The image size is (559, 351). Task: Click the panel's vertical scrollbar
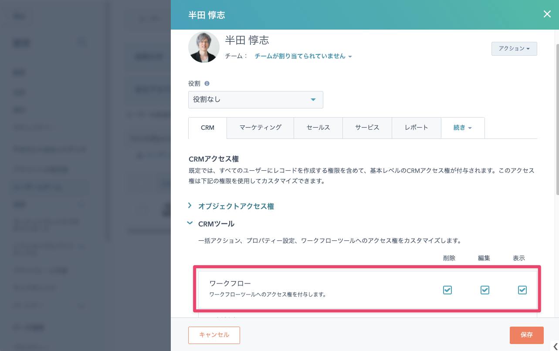[557, 118]
